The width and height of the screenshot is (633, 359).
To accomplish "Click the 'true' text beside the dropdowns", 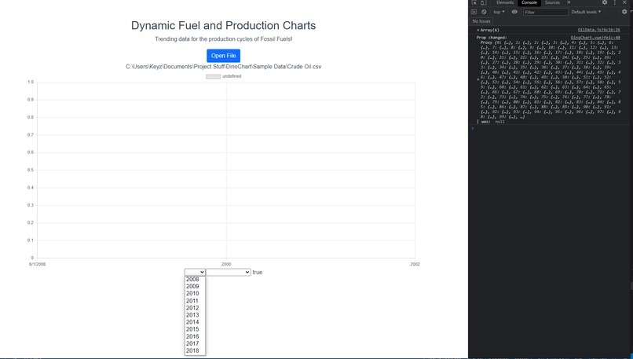I will point(257,272).
